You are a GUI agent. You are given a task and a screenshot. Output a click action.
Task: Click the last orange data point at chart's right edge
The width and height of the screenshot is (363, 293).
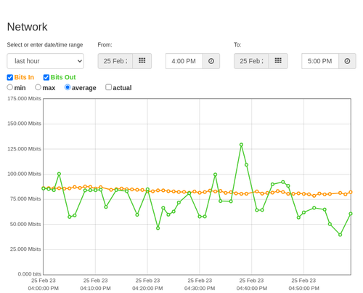click(351, 192)
